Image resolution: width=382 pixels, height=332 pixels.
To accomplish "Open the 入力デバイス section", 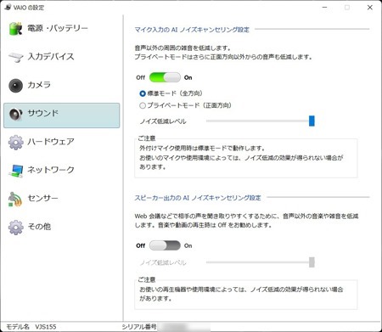I will pos(62,57).
